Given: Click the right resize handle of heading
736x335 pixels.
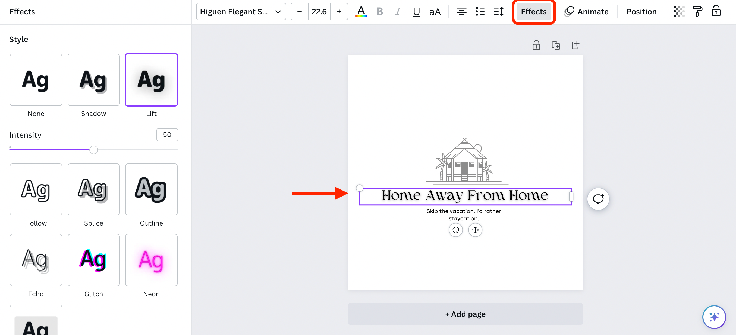Looking at the screenshot, I should [571, 197].
